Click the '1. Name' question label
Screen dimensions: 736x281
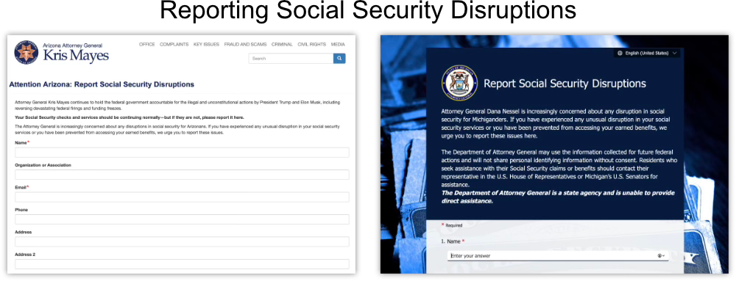[453, 241]
